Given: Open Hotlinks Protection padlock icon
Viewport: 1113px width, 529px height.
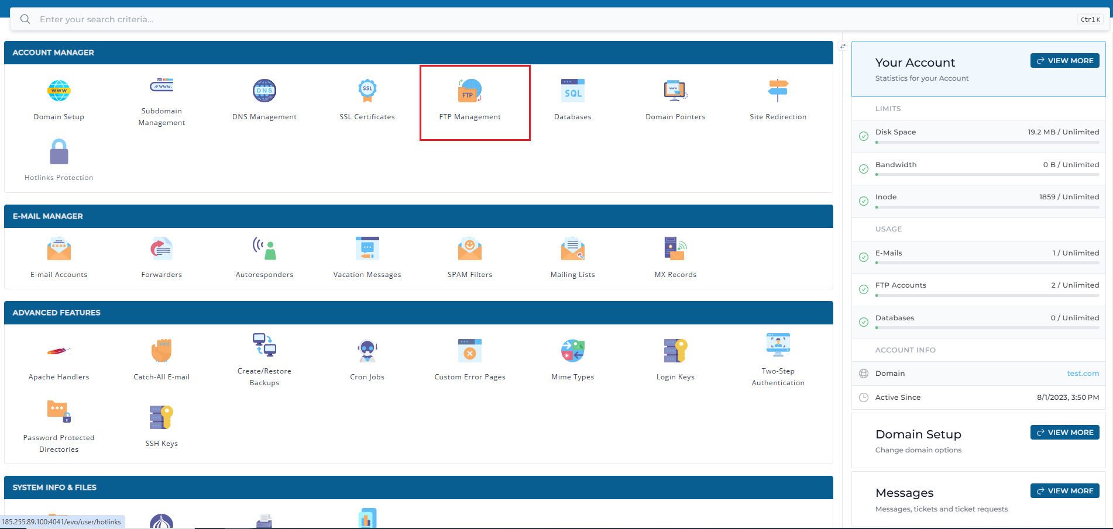Looking at the screenshot, I should pos(59,153).
